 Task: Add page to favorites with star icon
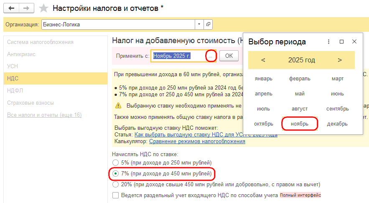click(43, 8)
